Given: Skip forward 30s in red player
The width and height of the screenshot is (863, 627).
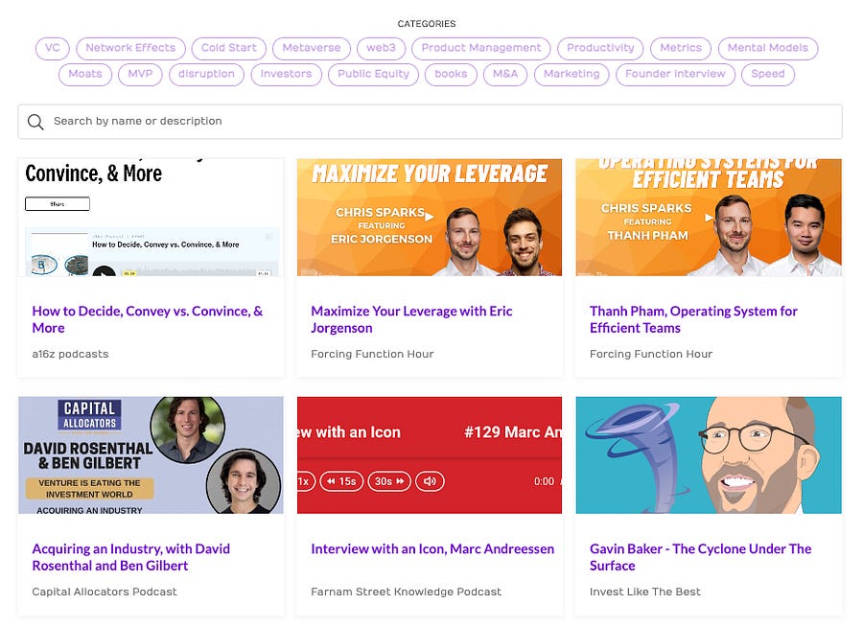Looking at the screenshot, I should pyautogui.click(x=389, y=481).
